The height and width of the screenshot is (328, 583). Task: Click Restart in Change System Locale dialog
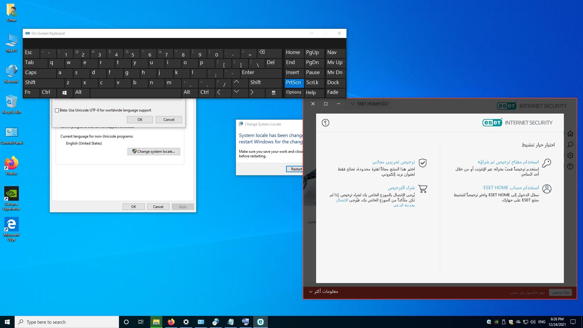(x=295, y=169)
